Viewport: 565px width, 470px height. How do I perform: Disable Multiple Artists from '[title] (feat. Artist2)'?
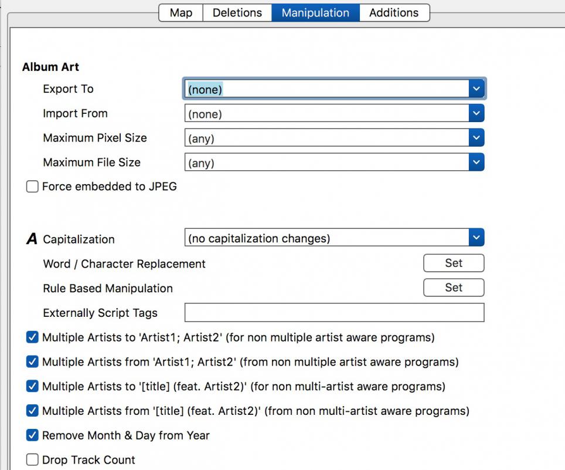click(32, 411)
